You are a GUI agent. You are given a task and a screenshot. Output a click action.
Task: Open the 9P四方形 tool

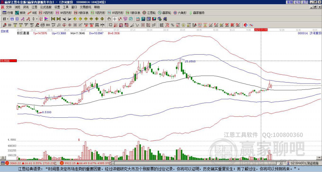[x=64, y=13]
